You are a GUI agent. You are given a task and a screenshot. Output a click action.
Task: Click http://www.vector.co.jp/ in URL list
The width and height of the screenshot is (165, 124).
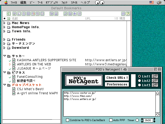pyautogui.click(x=80, y=93)
